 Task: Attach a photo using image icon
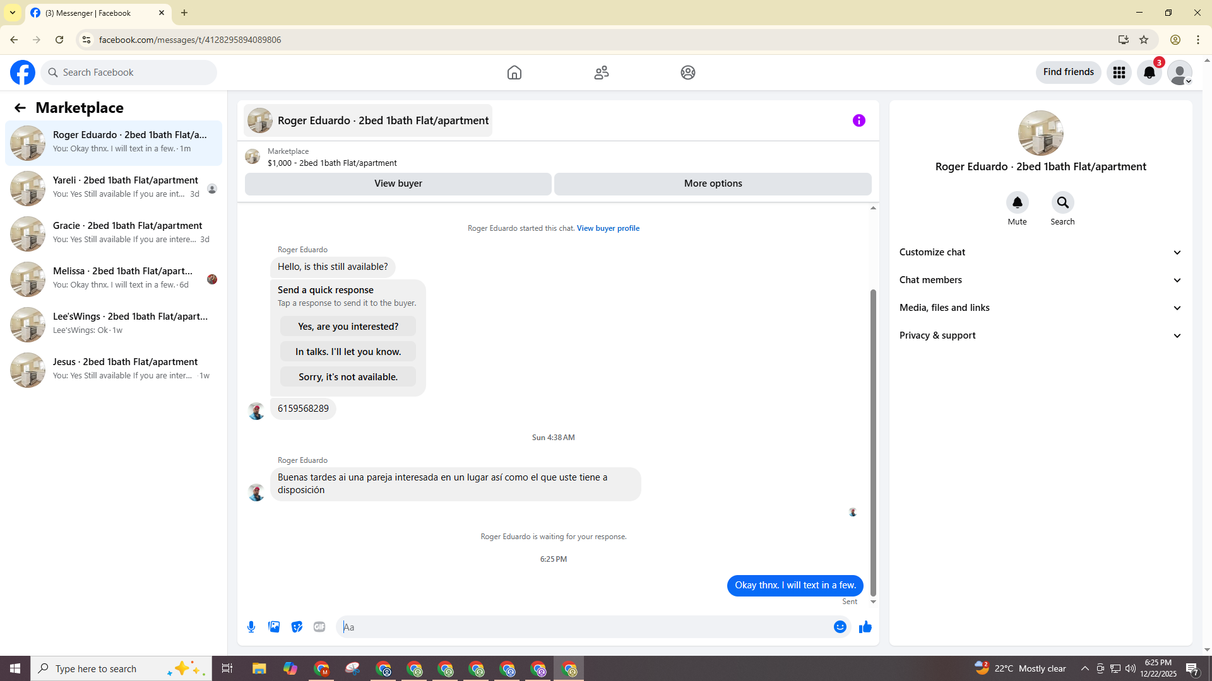pos(274,627)
